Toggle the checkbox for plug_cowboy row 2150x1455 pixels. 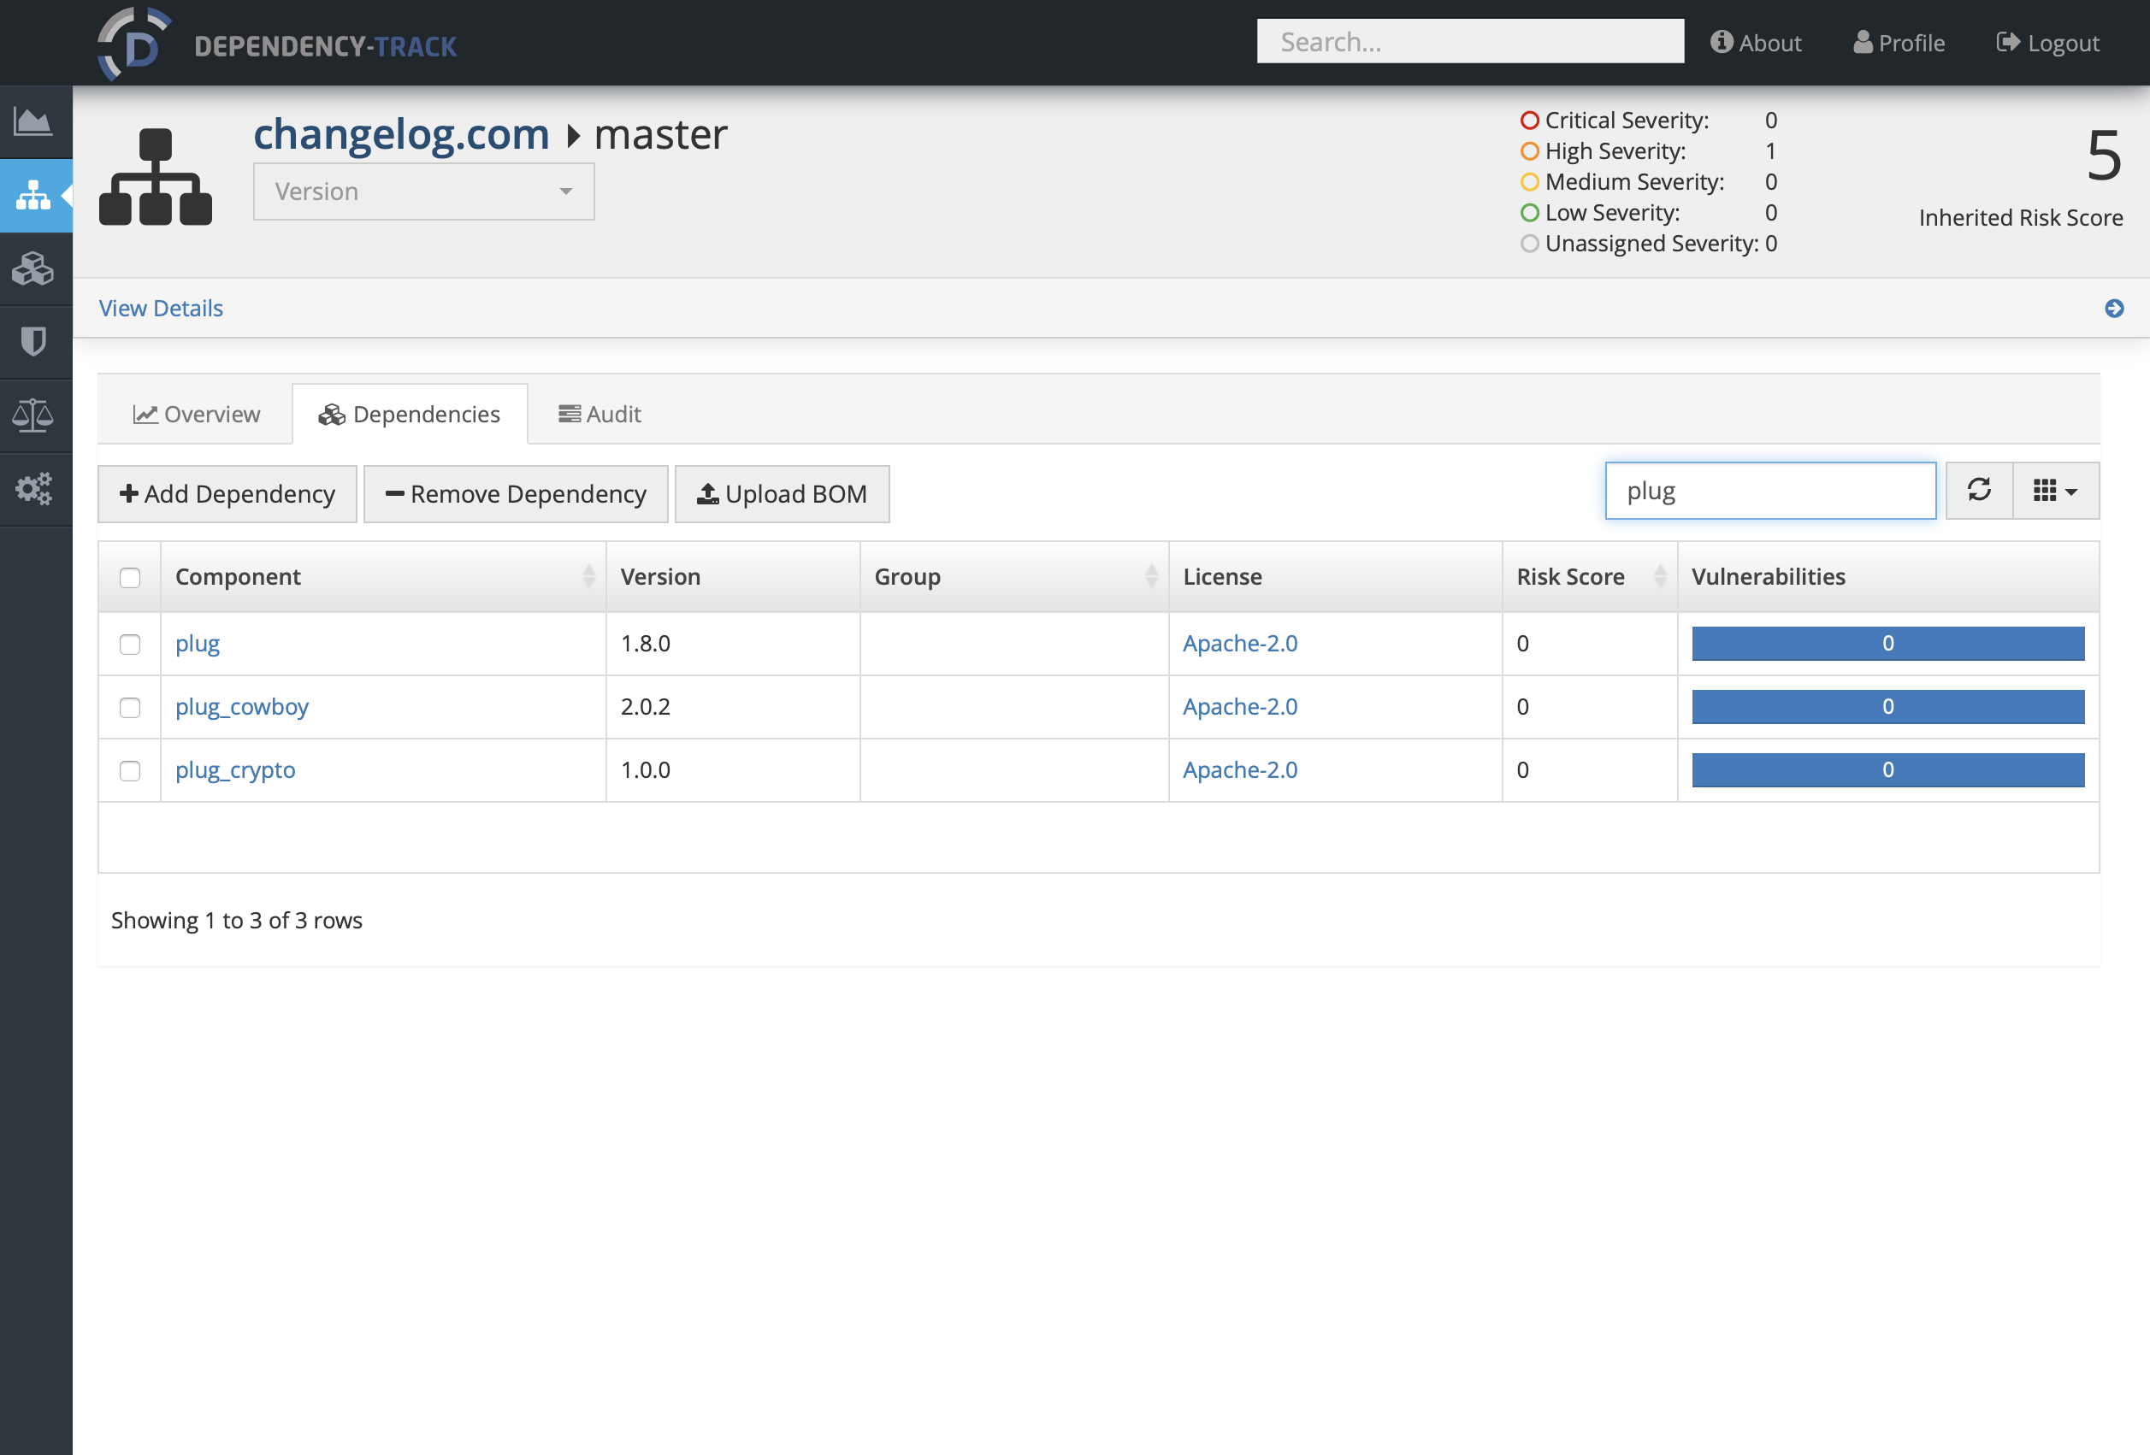[x=132, y=704]
